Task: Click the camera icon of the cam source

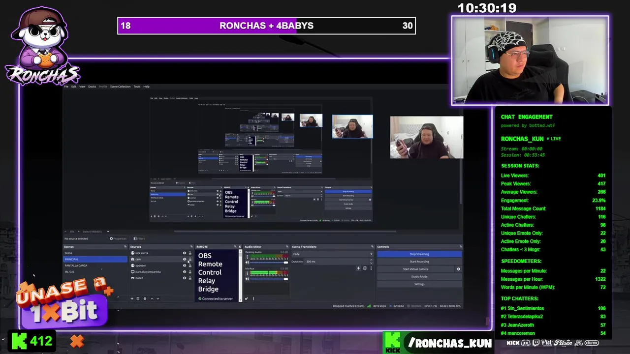Action: point(132,259)
